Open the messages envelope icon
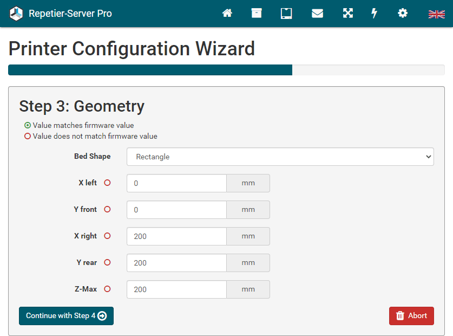Image resolution: width=453 pixels, height=336 pixels. [x=317, y=14]
